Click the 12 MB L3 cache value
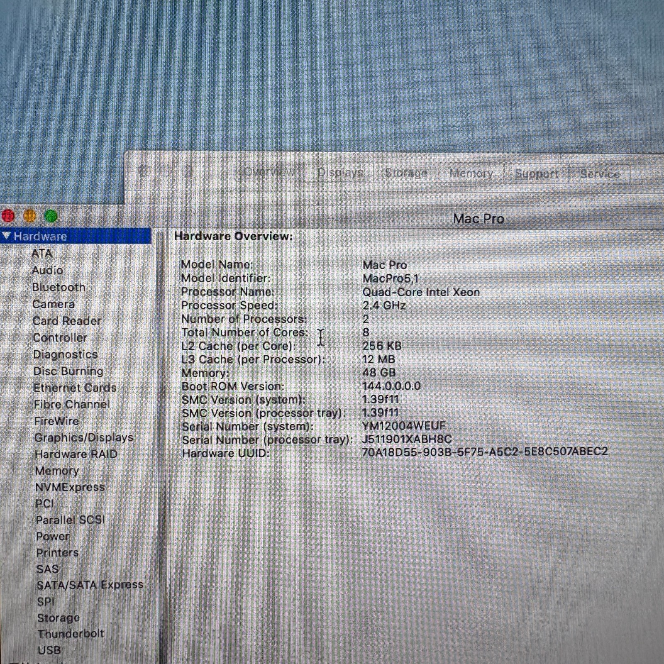The image size is (664, 664). (x=378, y=359)
